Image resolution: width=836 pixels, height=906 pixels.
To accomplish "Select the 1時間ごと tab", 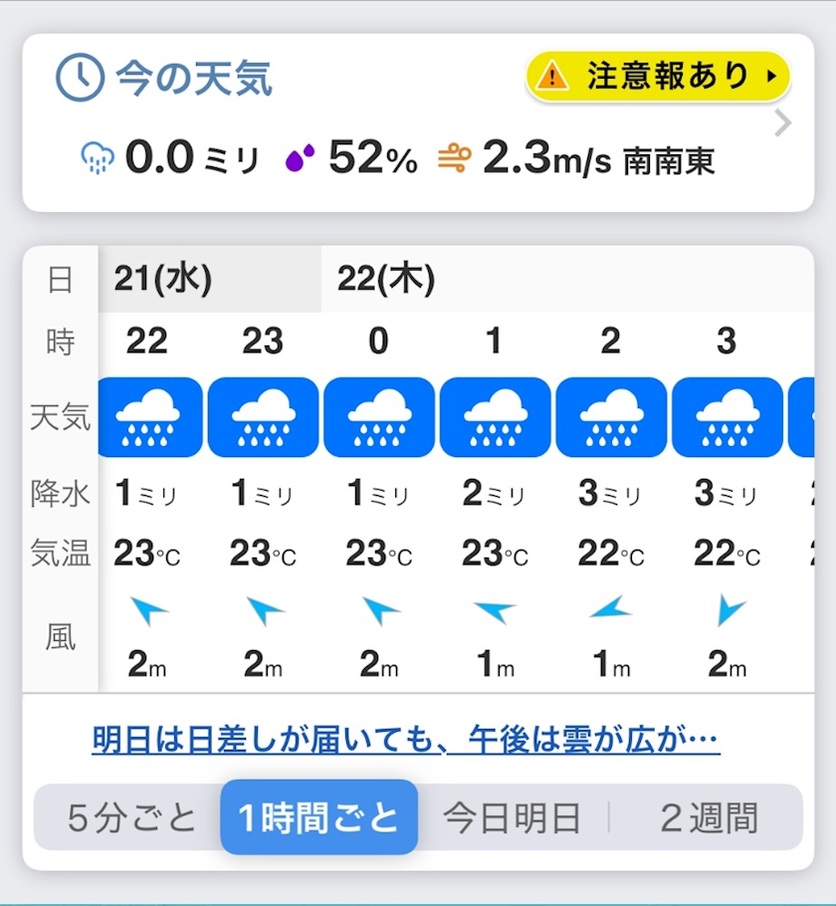I will (318, 818).
